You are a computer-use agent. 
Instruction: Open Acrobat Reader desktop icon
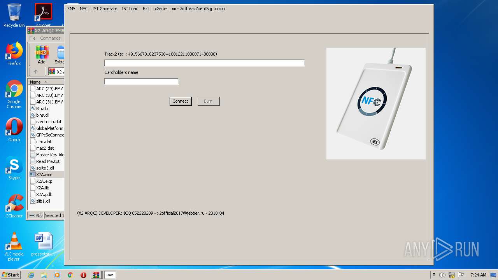pyautogui.click(x=44, y=16)
